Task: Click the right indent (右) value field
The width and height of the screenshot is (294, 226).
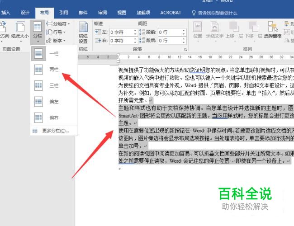Action: [121, 41]
